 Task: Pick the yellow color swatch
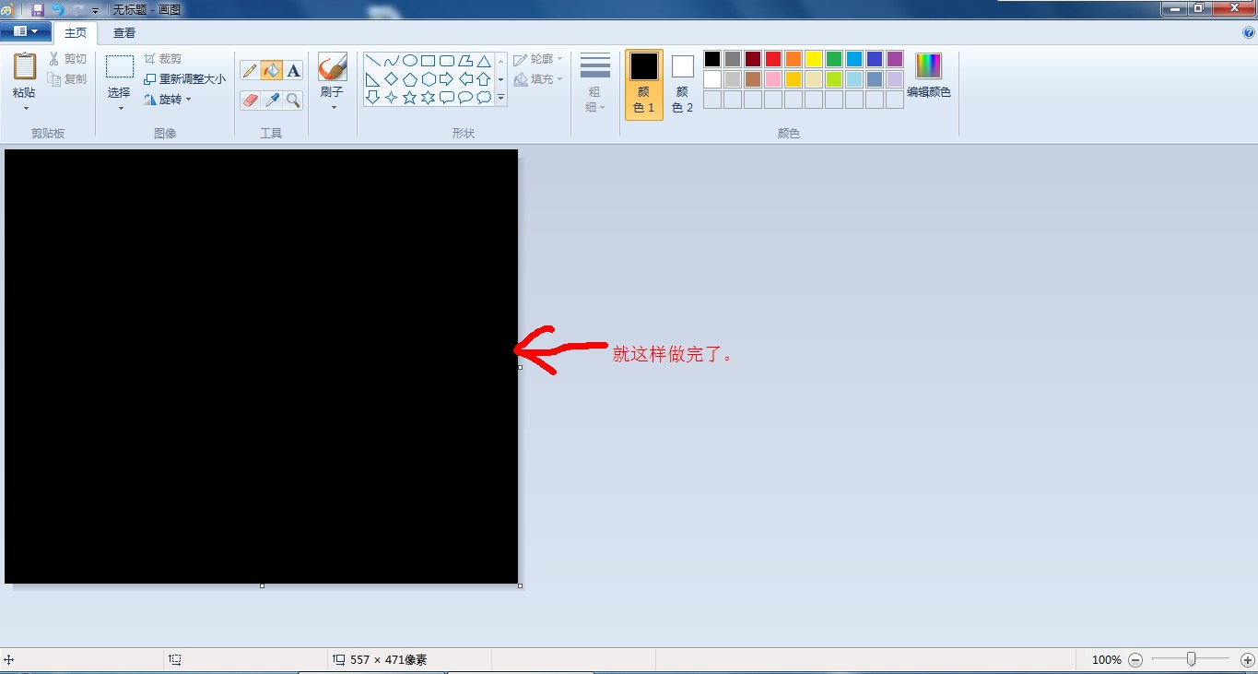[x=814, y=59]
